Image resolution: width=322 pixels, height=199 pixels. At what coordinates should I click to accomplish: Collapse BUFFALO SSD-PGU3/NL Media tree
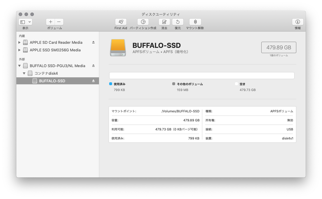[19, 66]
